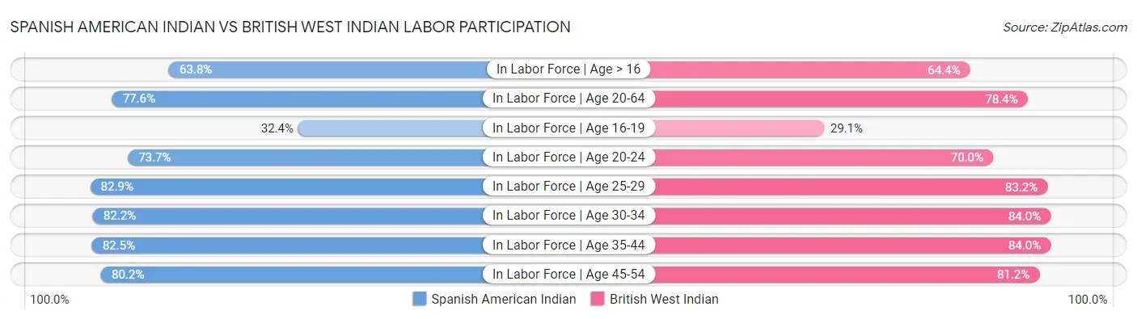Click the In Labor Force Age 20-24 label
The height and width of the screenshot is (319, 1137).
click(x=568, y=157)
